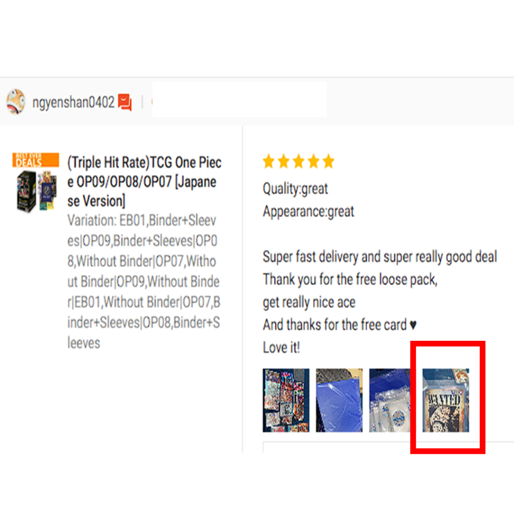View first review photo of cards
The height and width of the screenshot is (514, 514).
click(x=286, y=400)
